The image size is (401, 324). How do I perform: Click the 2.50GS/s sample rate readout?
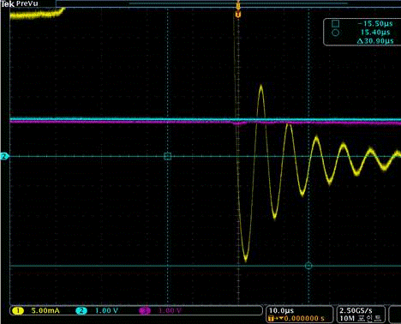pos(356,310)
